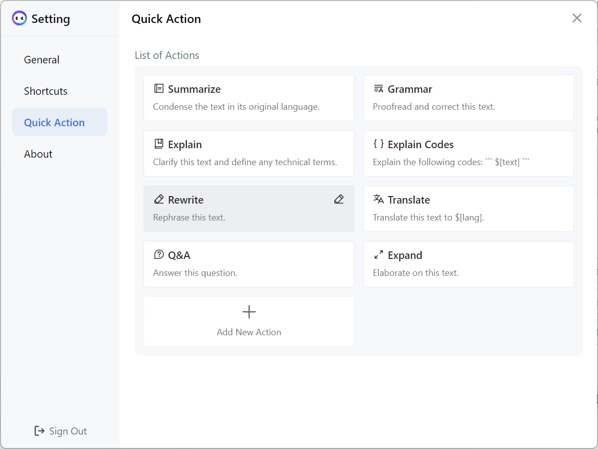Edit the Rewrite action using edit icon
The width and height of the screenshot is (598, 449).
click(x=339, y=200)
